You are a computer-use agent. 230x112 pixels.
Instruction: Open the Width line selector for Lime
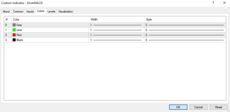116,30
